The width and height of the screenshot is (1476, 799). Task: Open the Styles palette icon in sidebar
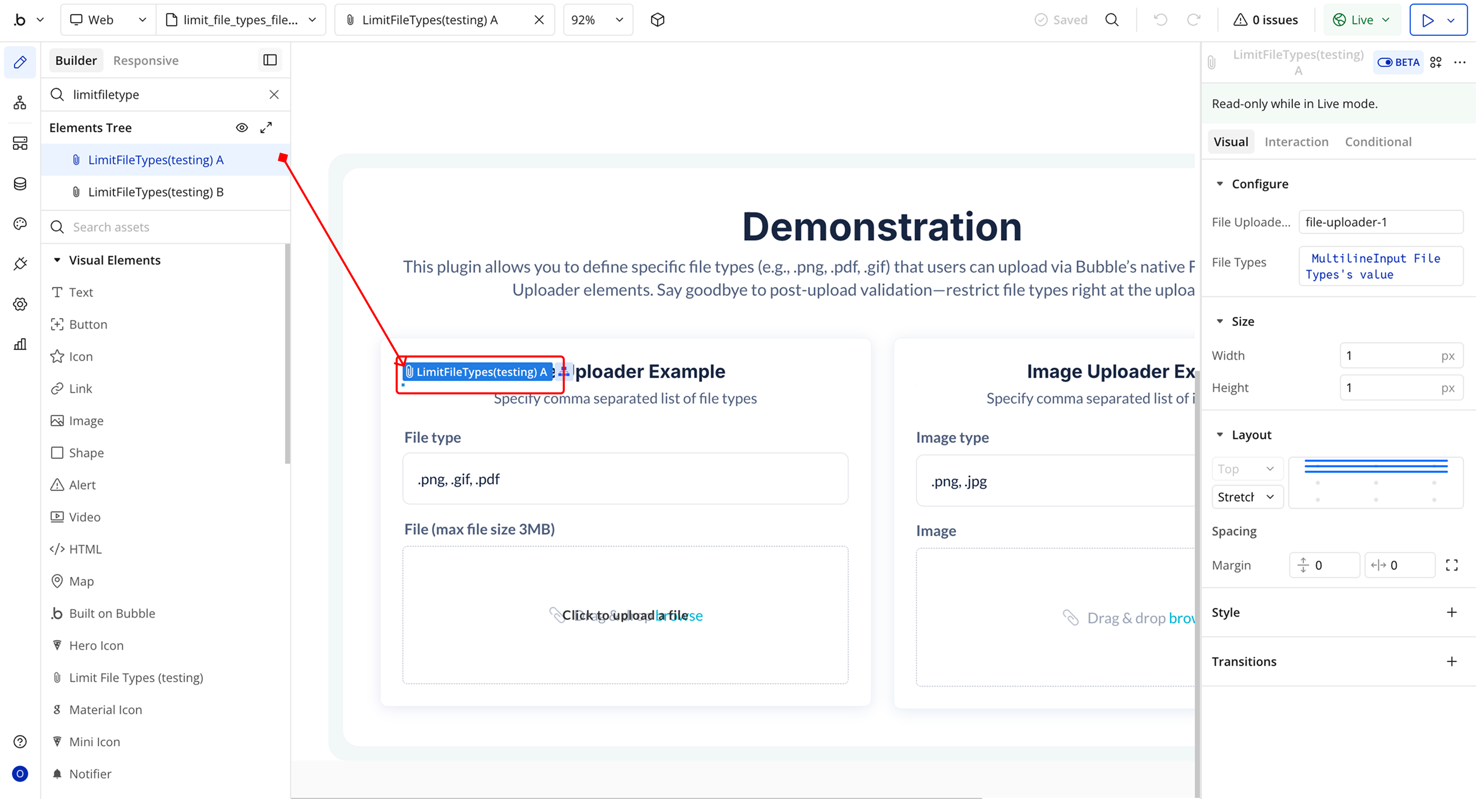[20, 224]
